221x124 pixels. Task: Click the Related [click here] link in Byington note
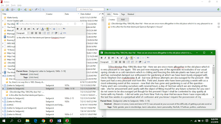point(33,74)
